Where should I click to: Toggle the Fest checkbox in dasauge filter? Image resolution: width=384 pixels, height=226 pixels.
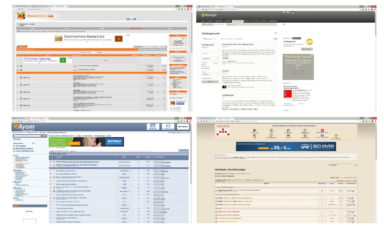coord(202,64)
